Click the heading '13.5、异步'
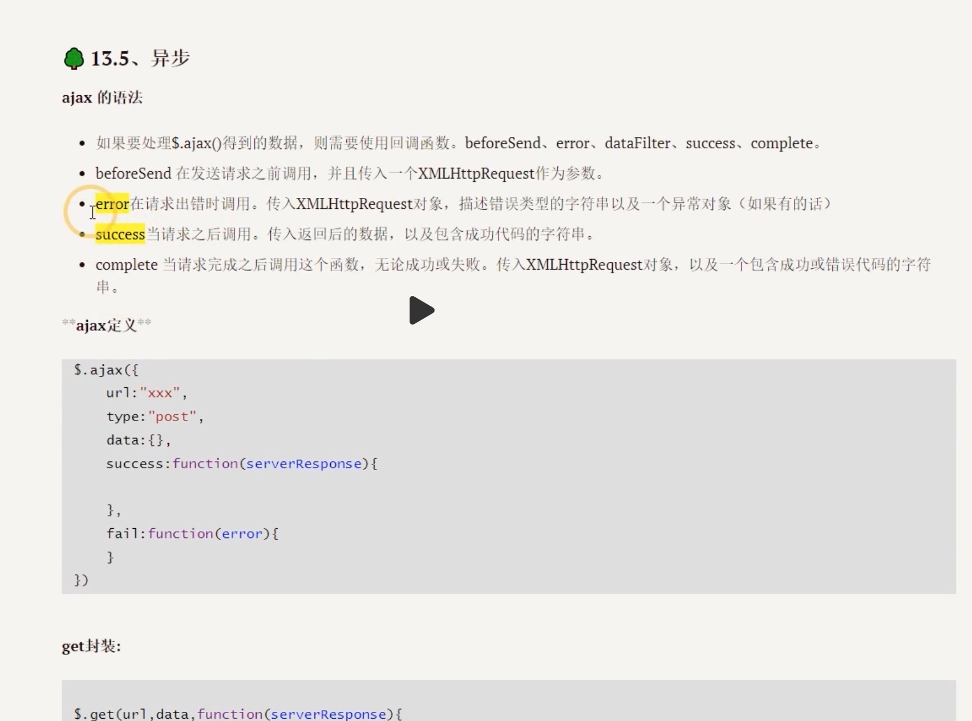The width and height of the screenshot is (972, 721). click(x=140, y=58)
